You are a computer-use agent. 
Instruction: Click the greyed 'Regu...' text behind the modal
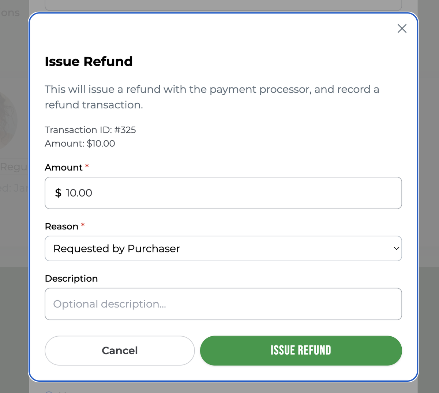14,166
